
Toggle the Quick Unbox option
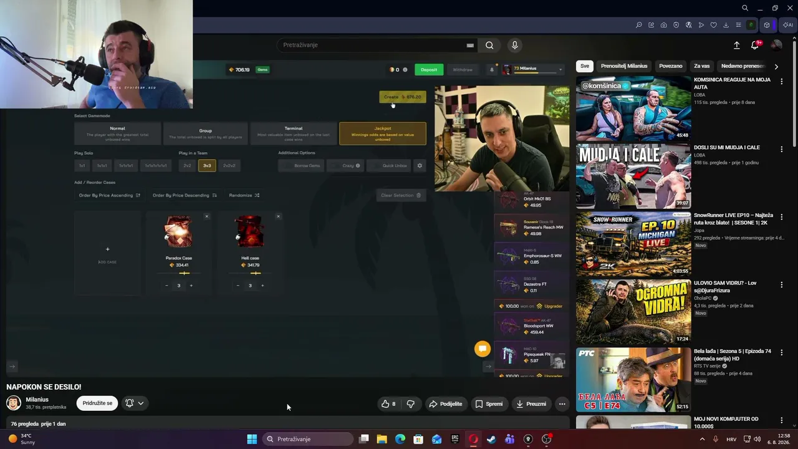390,165
